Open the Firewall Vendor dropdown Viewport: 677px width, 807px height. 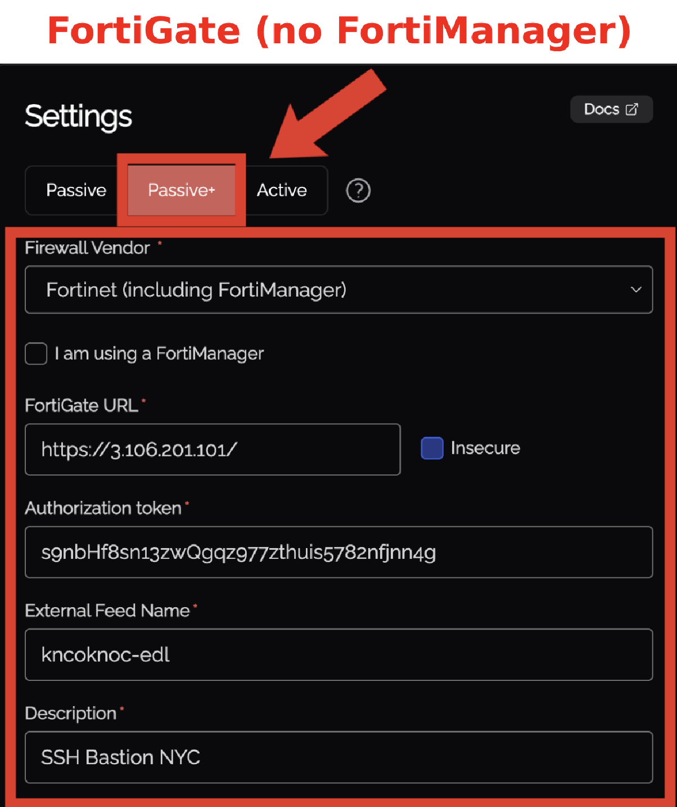click(338, 290)
